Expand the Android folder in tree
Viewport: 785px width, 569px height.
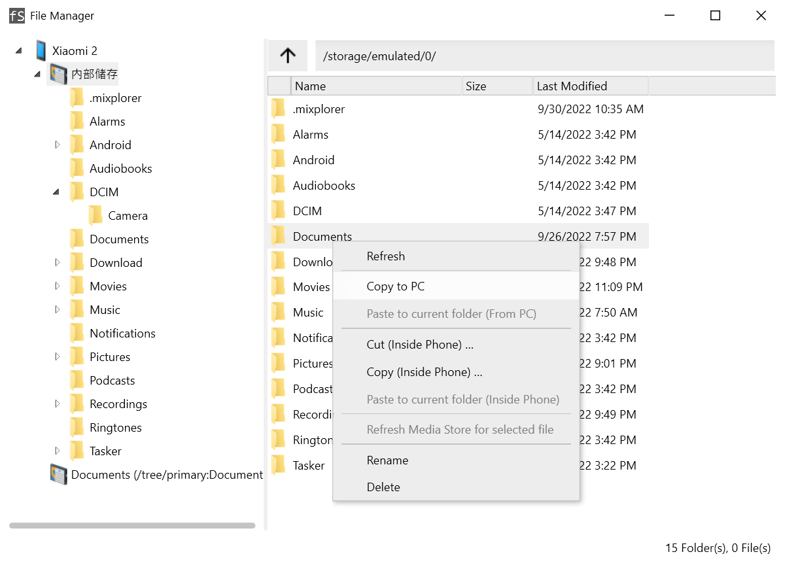57,145
